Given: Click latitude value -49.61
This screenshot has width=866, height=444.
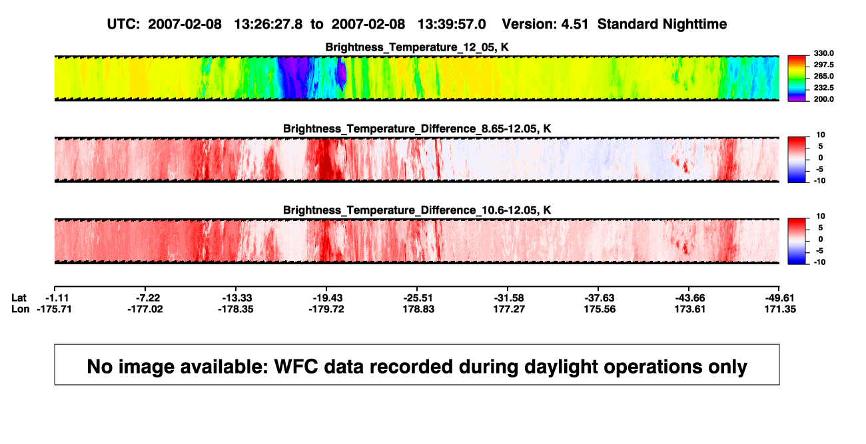Looking at the screenshot, I should [x=781, y=298].
